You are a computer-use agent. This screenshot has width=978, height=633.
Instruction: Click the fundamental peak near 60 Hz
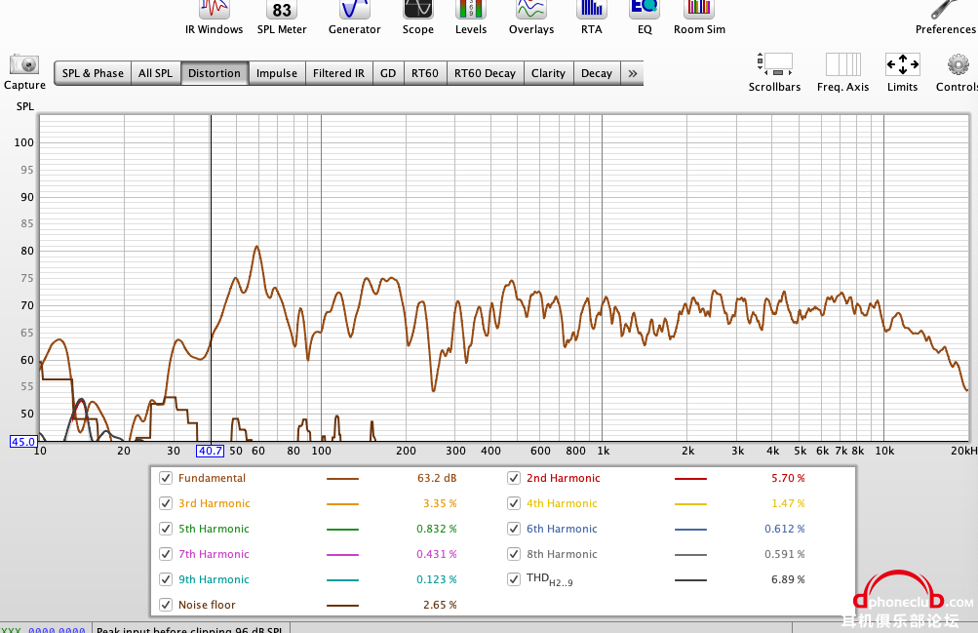tap(256, 247)
